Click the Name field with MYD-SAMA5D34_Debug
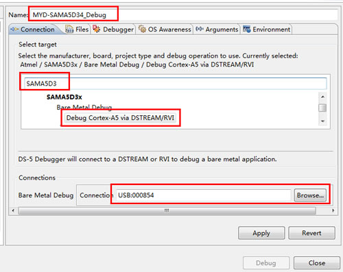The image size is (343, 272). point(184,15)
